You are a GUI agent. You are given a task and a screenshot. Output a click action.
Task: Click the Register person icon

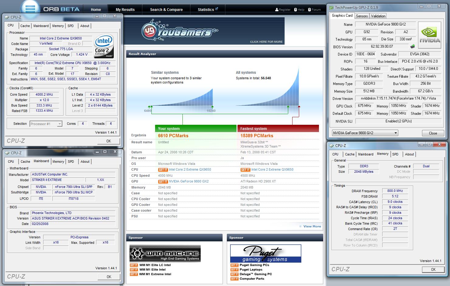pos(277,10)
